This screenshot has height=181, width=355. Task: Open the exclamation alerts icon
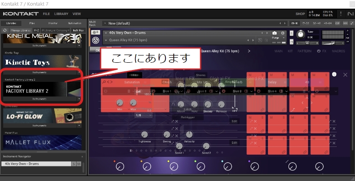tap(341, 14)
